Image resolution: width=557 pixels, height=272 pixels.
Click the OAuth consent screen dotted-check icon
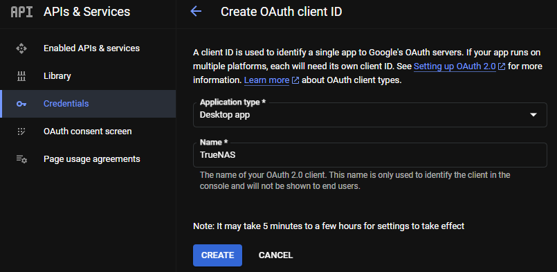tap(21, 132)
